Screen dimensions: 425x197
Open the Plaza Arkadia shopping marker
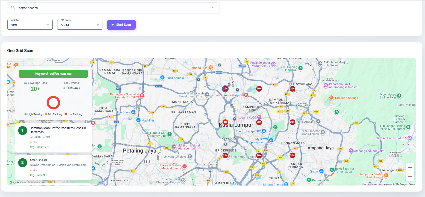[162, 77]
